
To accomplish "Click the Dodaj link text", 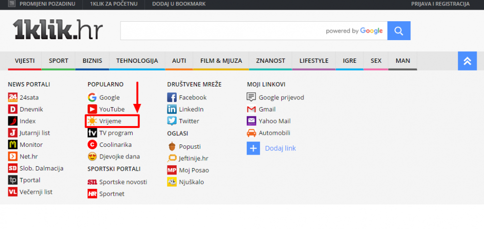I will point(281,148).
